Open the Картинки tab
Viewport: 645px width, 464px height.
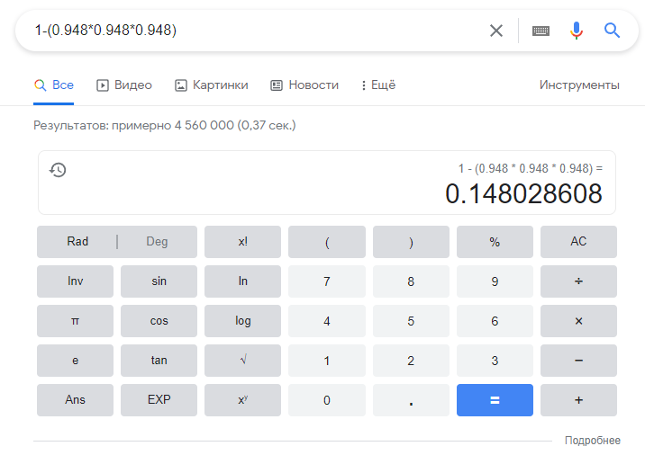[x=212, y=85]
